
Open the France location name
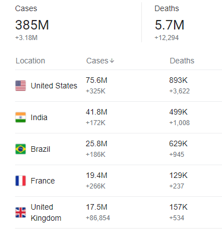click(x=43, y=181)
